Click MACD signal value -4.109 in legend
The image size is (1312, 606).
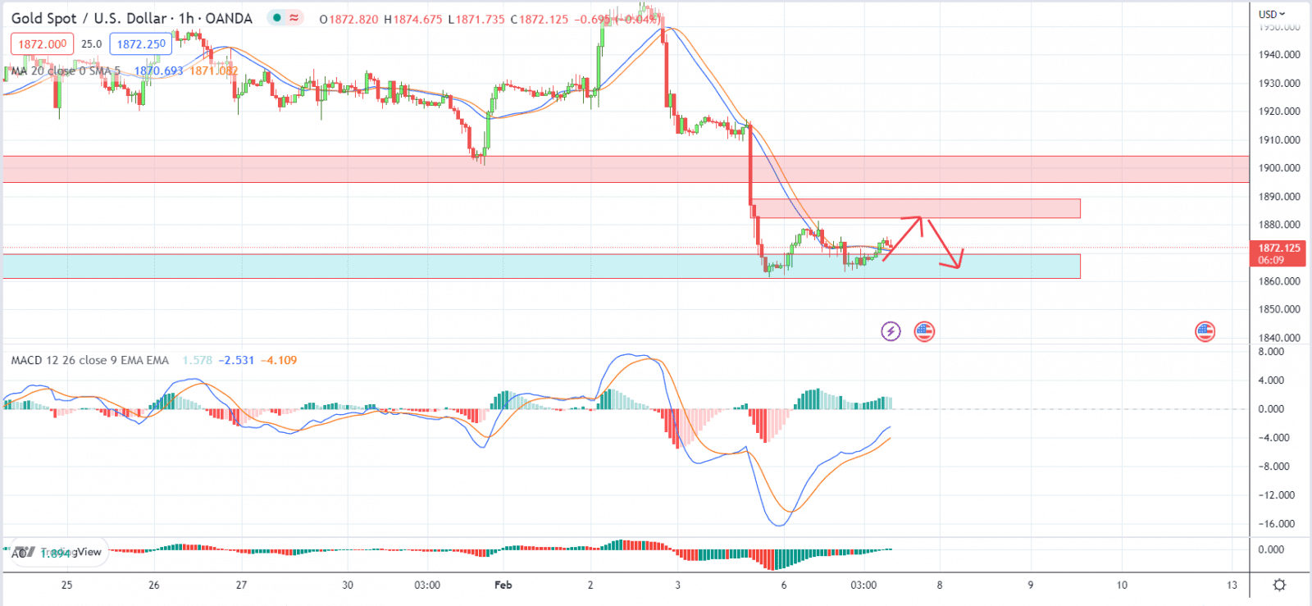(279, 360)
